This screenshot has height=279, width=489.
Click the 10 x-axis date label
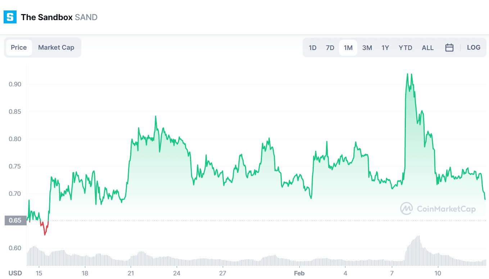coord(438,273)
